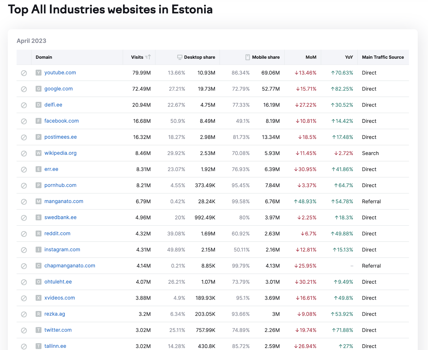
Task: Click the S favicon beside swedbank.ee
Action: point(39,217)
